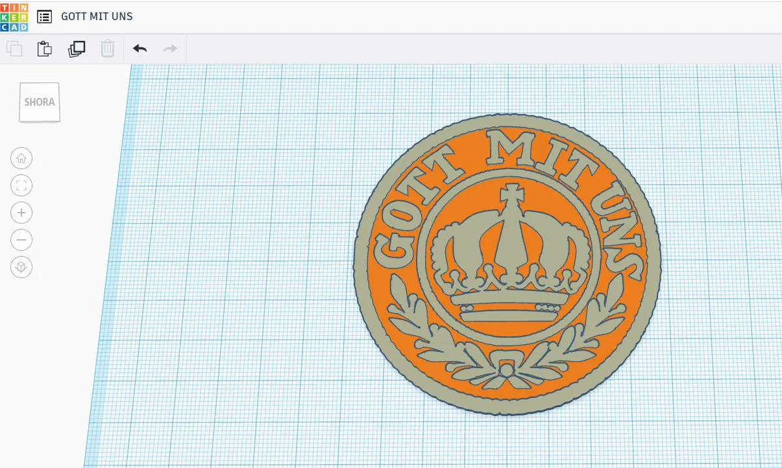Click the Paste clipboard icon
The image size is (782, 468).
click(x=45, y=49)
